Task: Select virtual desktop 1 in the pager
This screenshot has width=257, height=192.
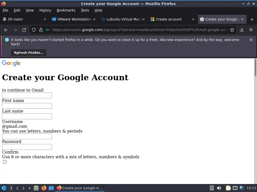Action: pyautogui.click(x=11, y=188)
